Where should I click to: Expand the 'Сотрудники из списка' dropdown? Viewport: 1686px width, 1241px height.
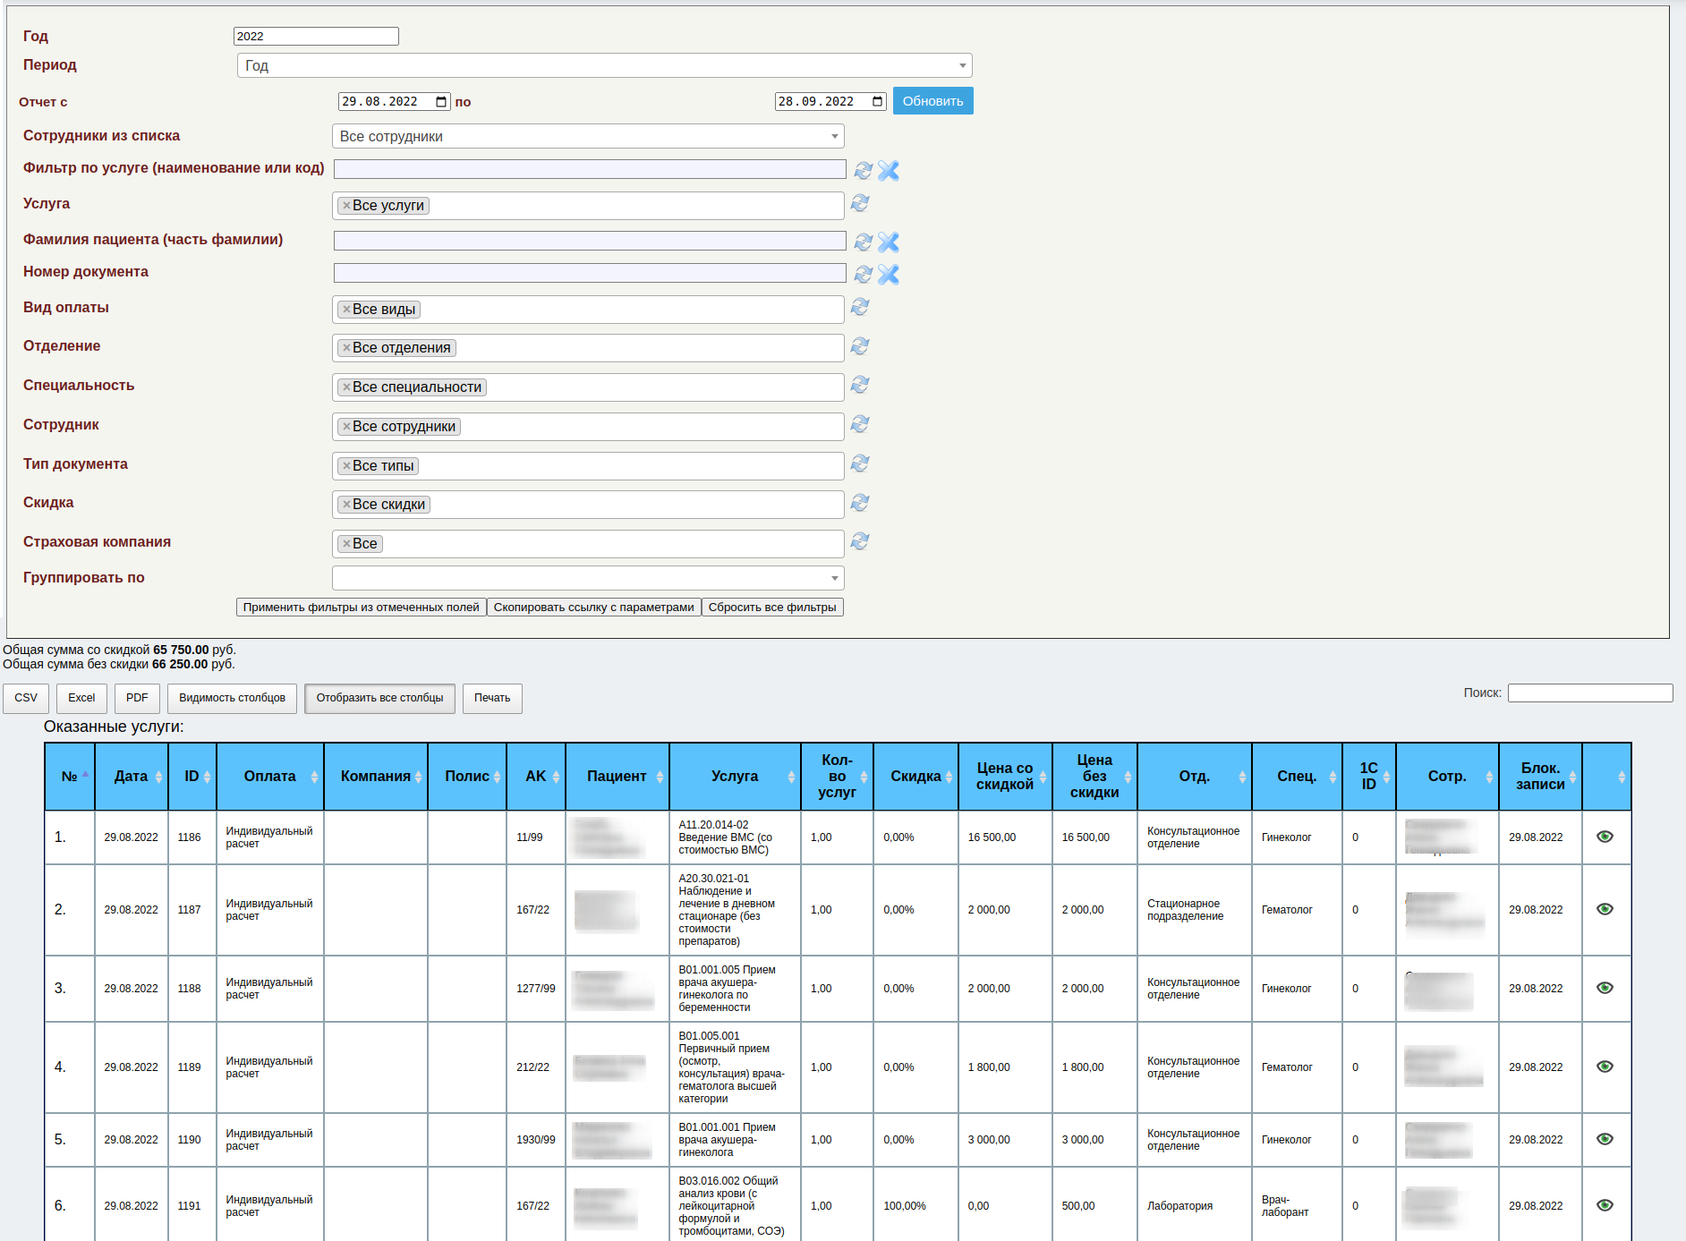coord(588,136)
